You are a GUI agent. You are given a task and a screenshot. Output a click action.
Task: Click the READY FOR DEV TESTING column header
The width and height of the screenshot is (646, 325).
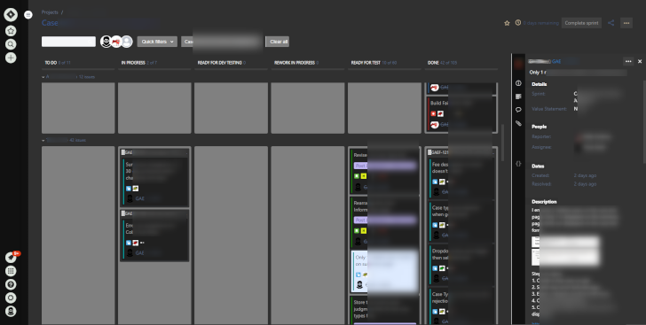219,63
